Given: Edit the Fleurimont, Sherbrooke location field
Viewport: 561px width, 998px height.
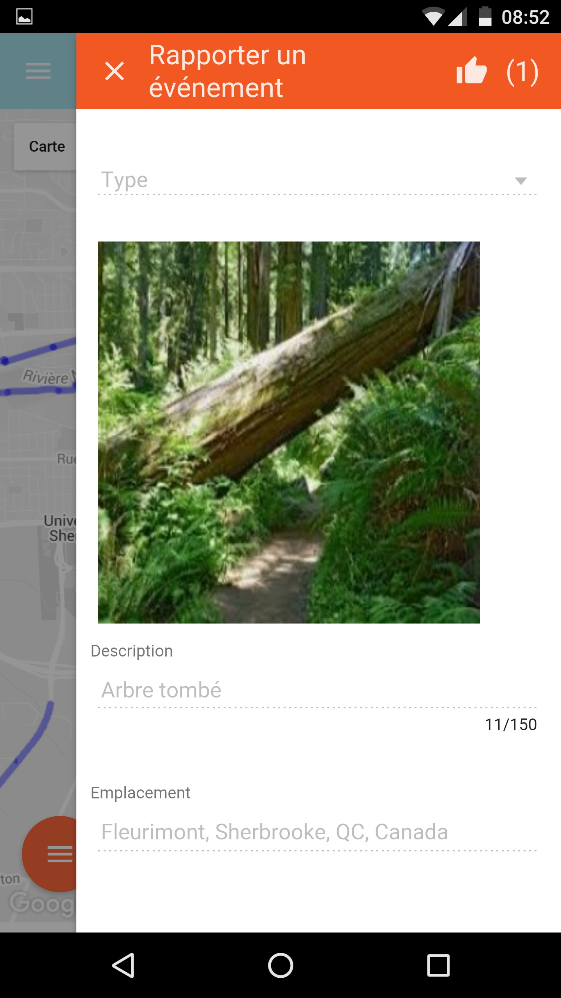Looking at the screenshot, I should point(318,832).
